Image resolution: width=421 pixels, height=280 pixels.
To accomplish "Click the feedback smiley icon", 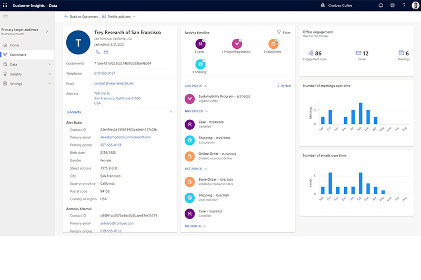I will coord(380,5).
